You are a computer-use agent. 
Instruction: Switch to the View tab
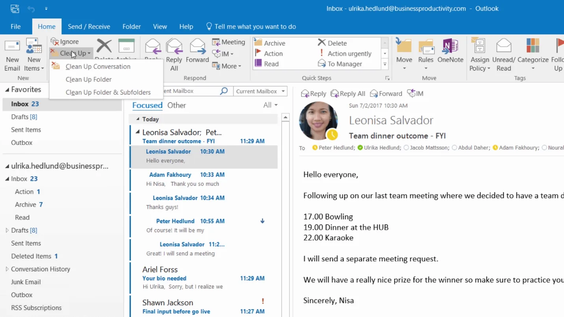click(160, 26)
